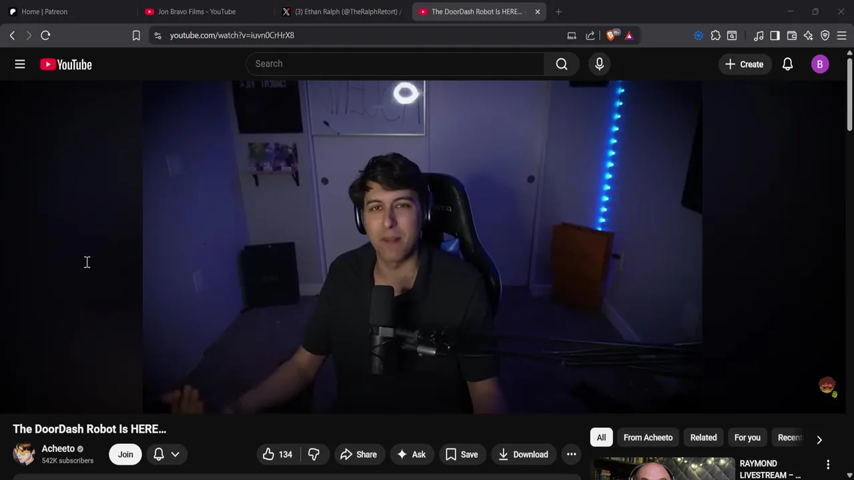This screenshot has width=854, height=480.
Task: Open RAYMOND LIVESTREAM title link
Action: [770, 469]
